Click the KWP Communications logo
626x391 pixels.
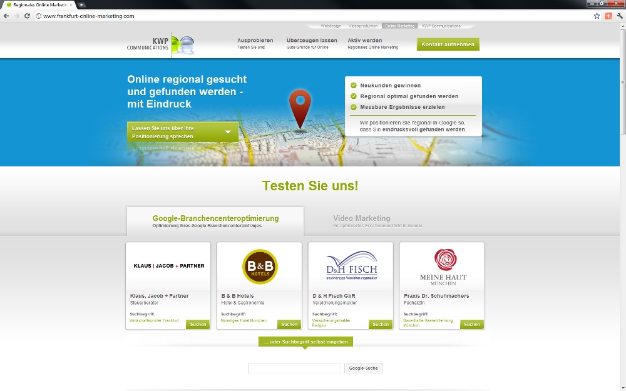(160, 44)
